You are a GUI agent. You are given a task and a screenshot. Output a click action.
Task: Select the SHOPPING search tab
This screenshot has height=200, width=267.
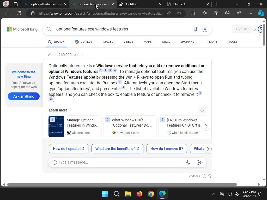point(187,42)
